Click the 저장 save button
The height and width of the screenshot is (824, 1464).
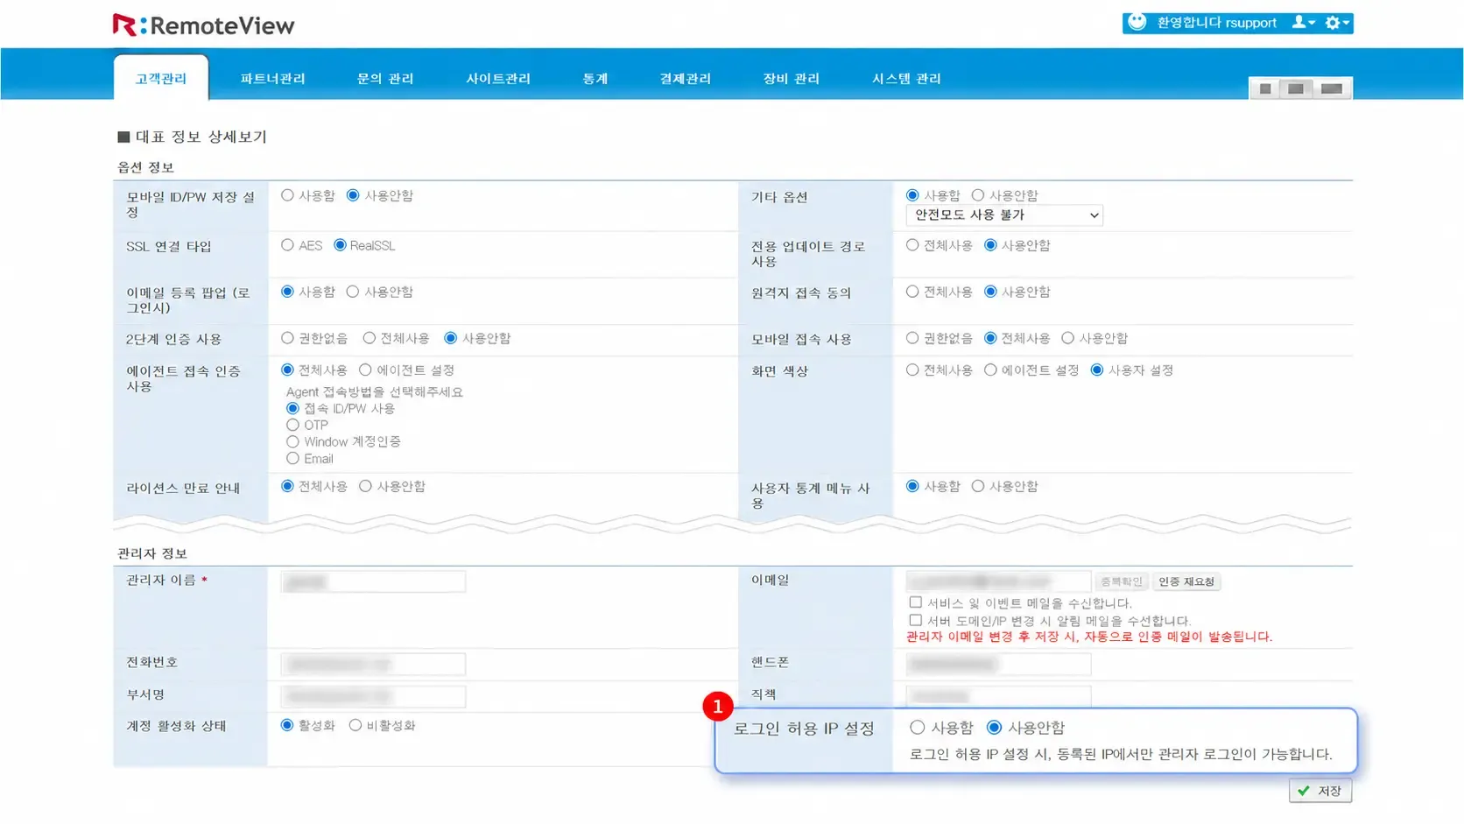pos(1320,791)
